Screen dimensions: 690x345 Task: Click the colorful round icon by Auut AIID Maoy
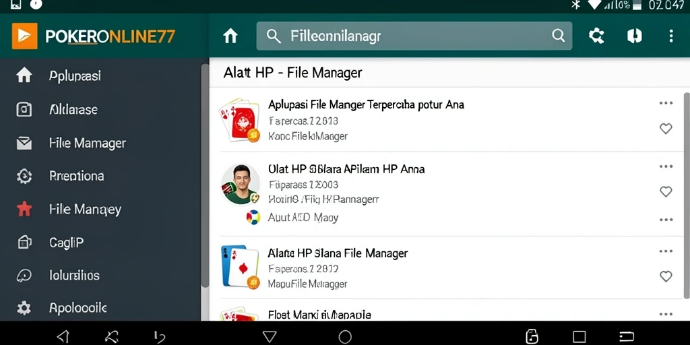point(253,218)
